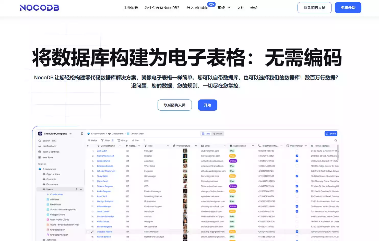This screenshot has width=379, height=241.
Task: Click the Flagged Users grid view icon
Action: pyautogui.click(x=48, y=215)
